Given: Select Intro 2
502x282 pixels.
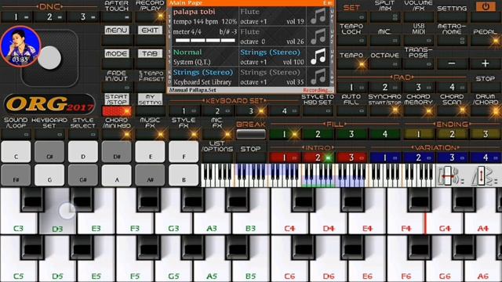Looking at the screenshot, I should [318, 157].
